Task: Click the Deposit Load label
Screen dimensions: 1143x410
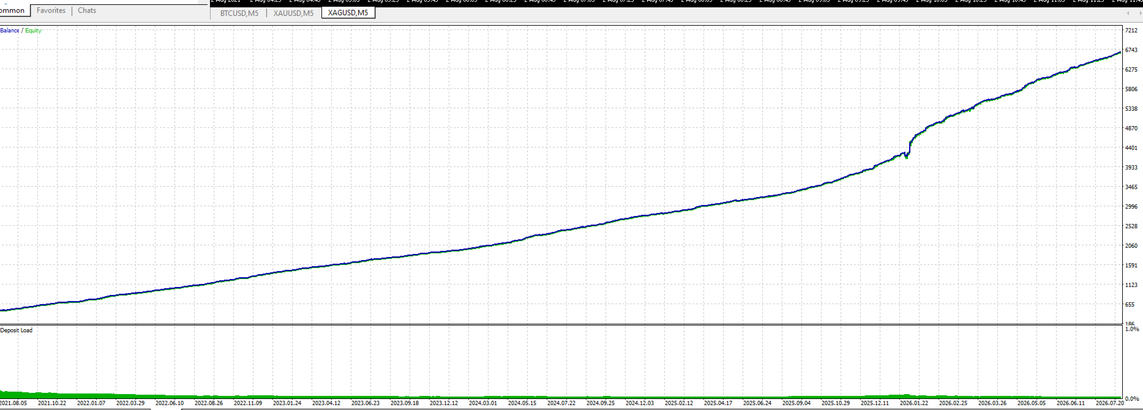Action: (17, 330)
